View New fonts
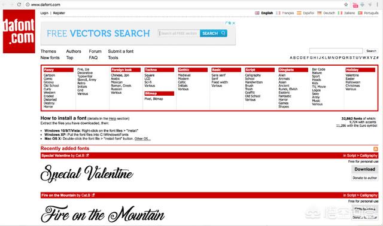The height and width of the screenshot is (226, 383). 50,57
